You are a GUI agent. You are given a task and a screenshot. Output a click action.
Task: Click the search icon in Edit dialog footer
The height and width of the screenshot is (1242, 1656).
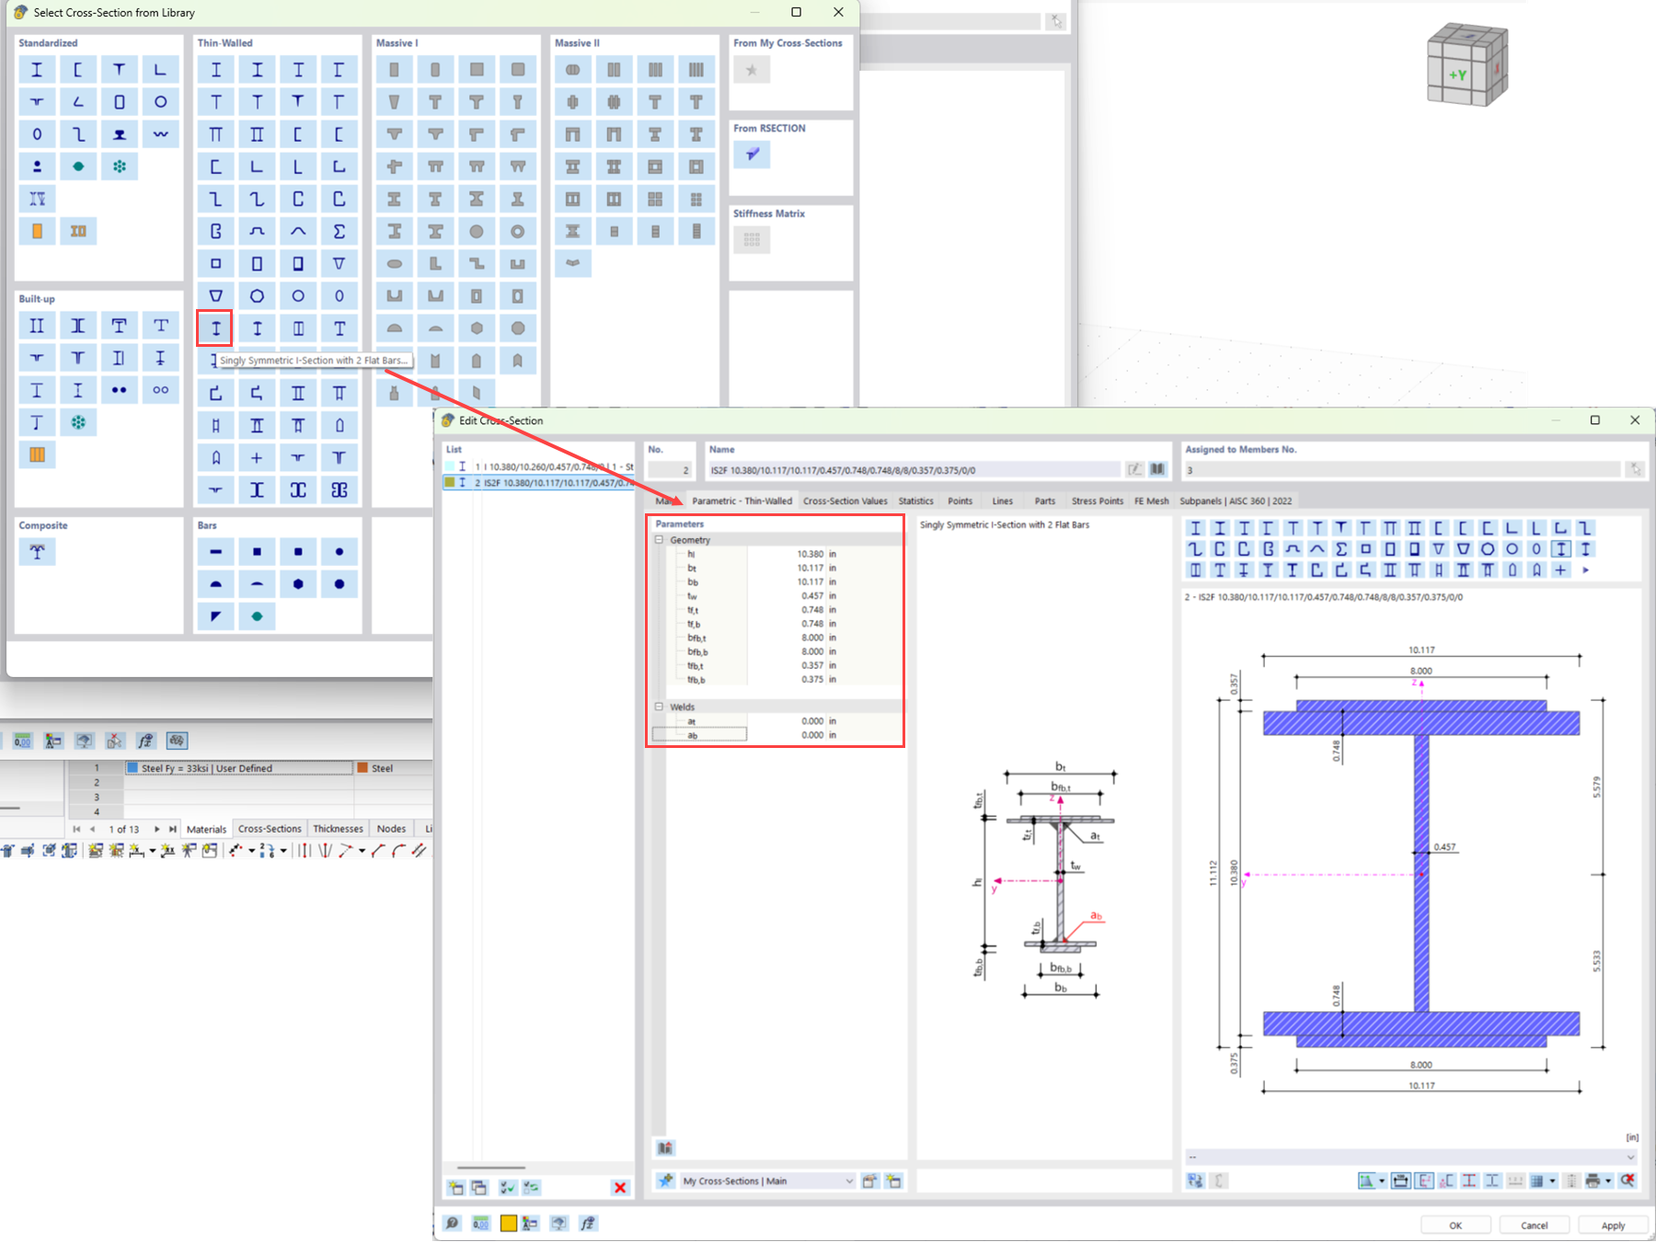452,1223
